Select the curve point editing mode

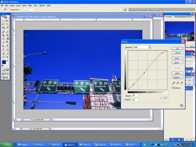point(162,98)
